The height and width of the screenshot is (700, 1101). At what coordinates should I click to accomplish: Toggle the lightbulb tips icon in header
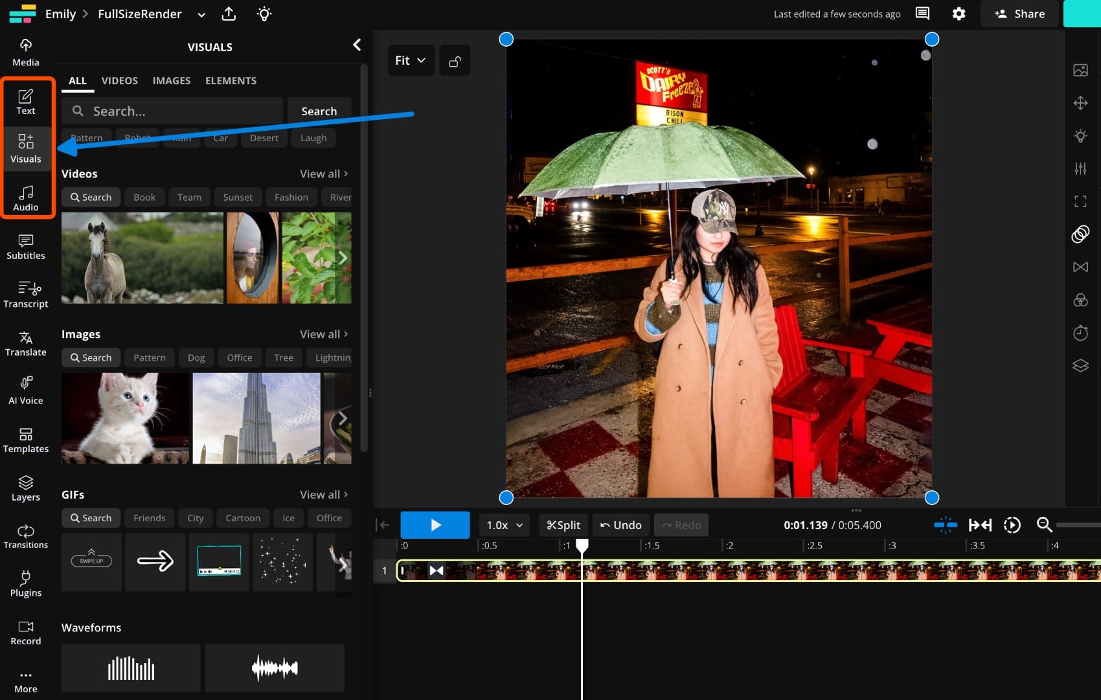click(x=264, y=14)
